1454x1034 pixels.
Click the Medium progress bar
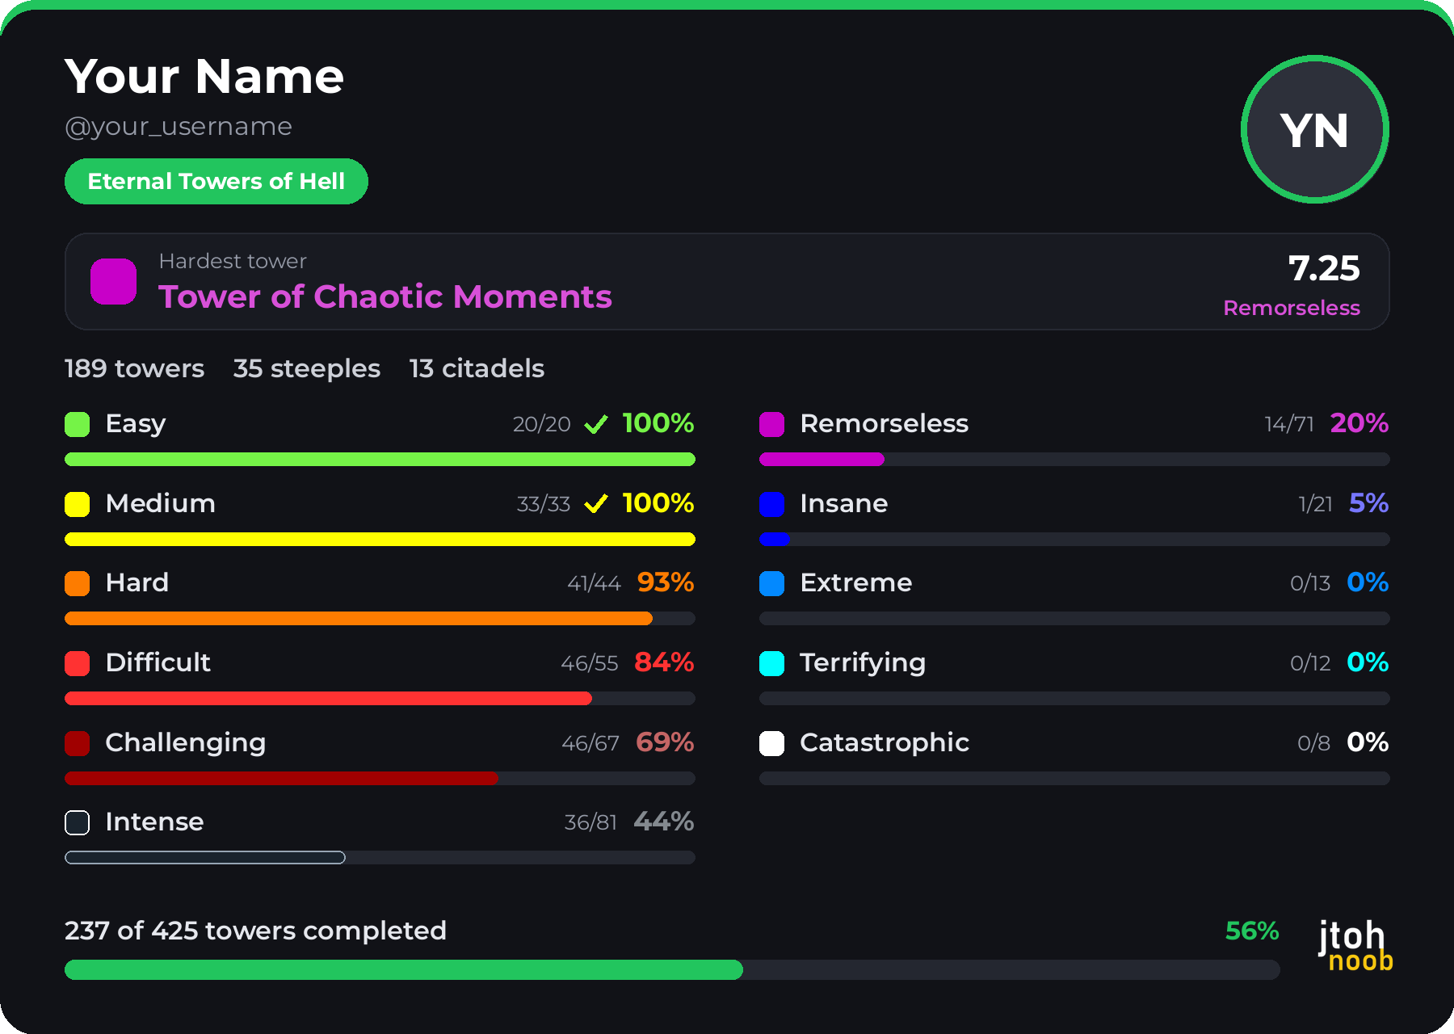380,539
